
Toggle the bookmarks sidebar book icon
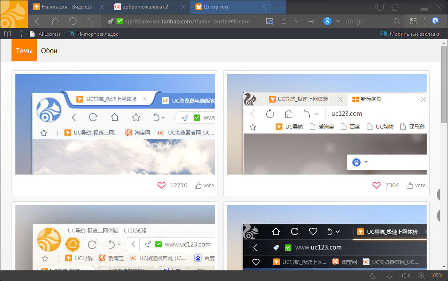[8, 34]
